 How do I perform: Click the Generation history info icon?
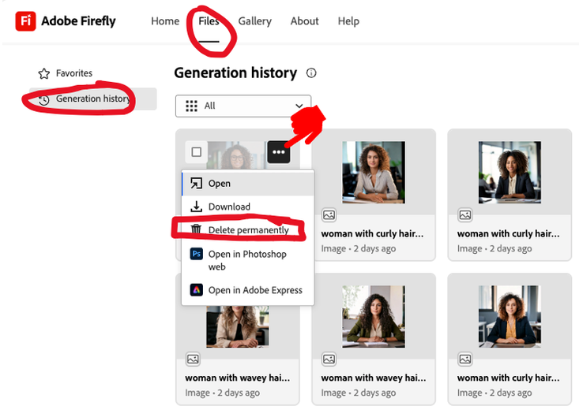click(311, 73)
